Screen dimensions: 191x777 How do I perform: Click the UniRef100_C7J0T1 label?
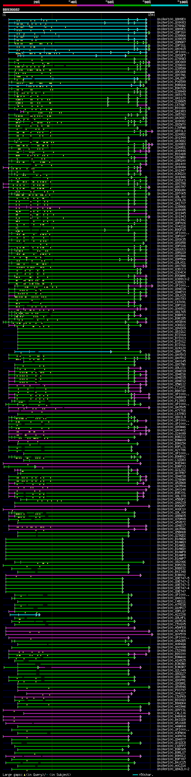[171, 388]
